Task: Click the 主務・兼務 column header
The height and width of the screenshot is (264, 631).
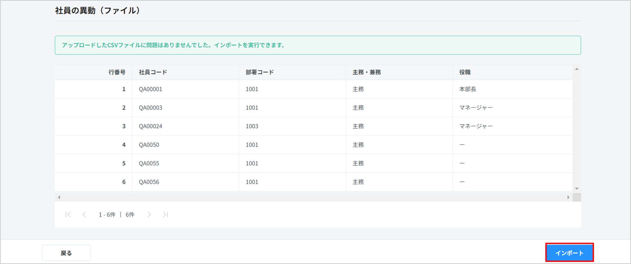Action: pyautogui.click(x=367, y=72)
